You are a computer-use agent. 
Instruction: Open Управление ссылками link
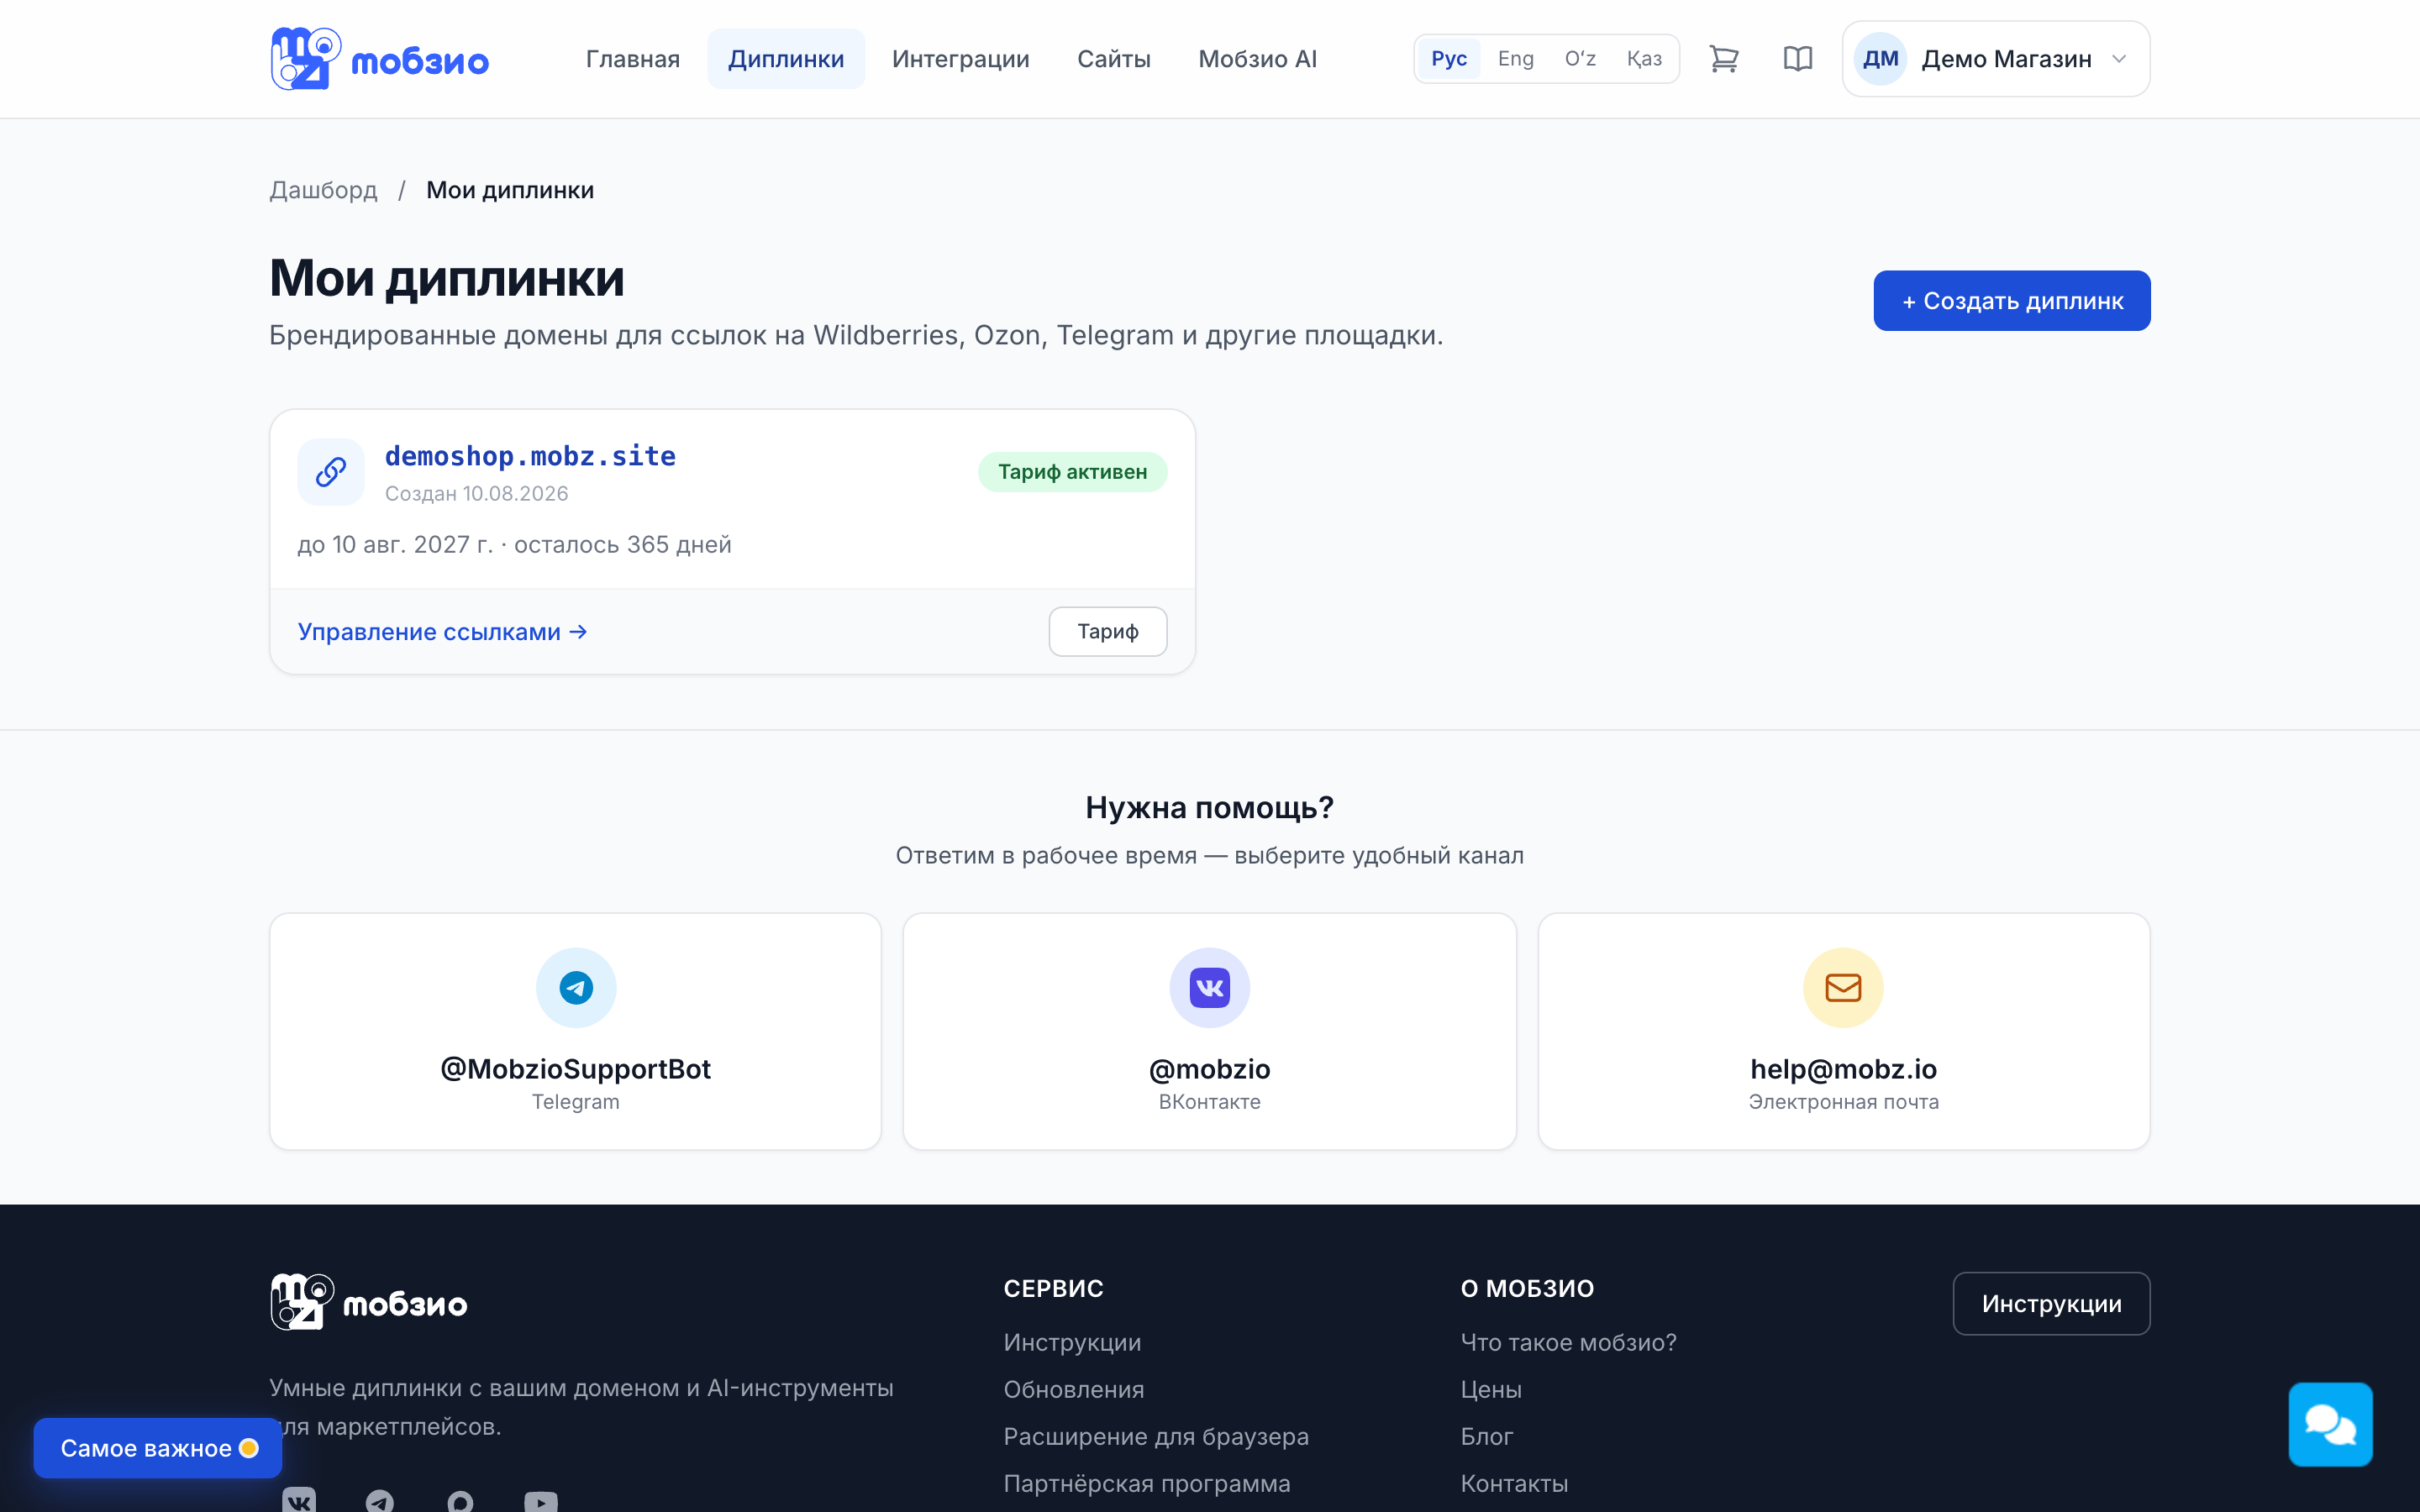click(x=442, y=632)
